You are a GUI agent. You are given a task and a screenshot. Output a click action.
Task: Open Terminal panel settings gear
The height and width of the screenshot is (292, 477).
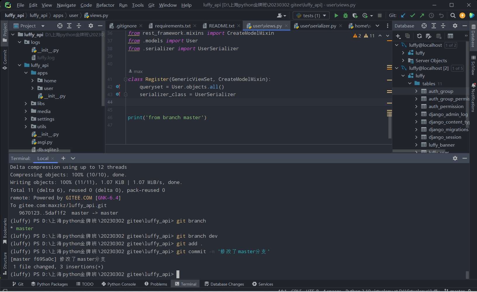(455, 158)
